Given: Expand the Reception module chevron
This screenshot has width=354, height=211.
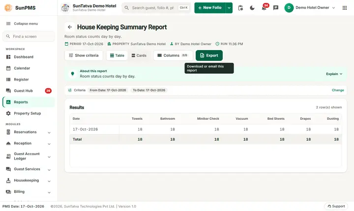Looking at the screenshot, I should pyautogui.click(x=49, y=144).
